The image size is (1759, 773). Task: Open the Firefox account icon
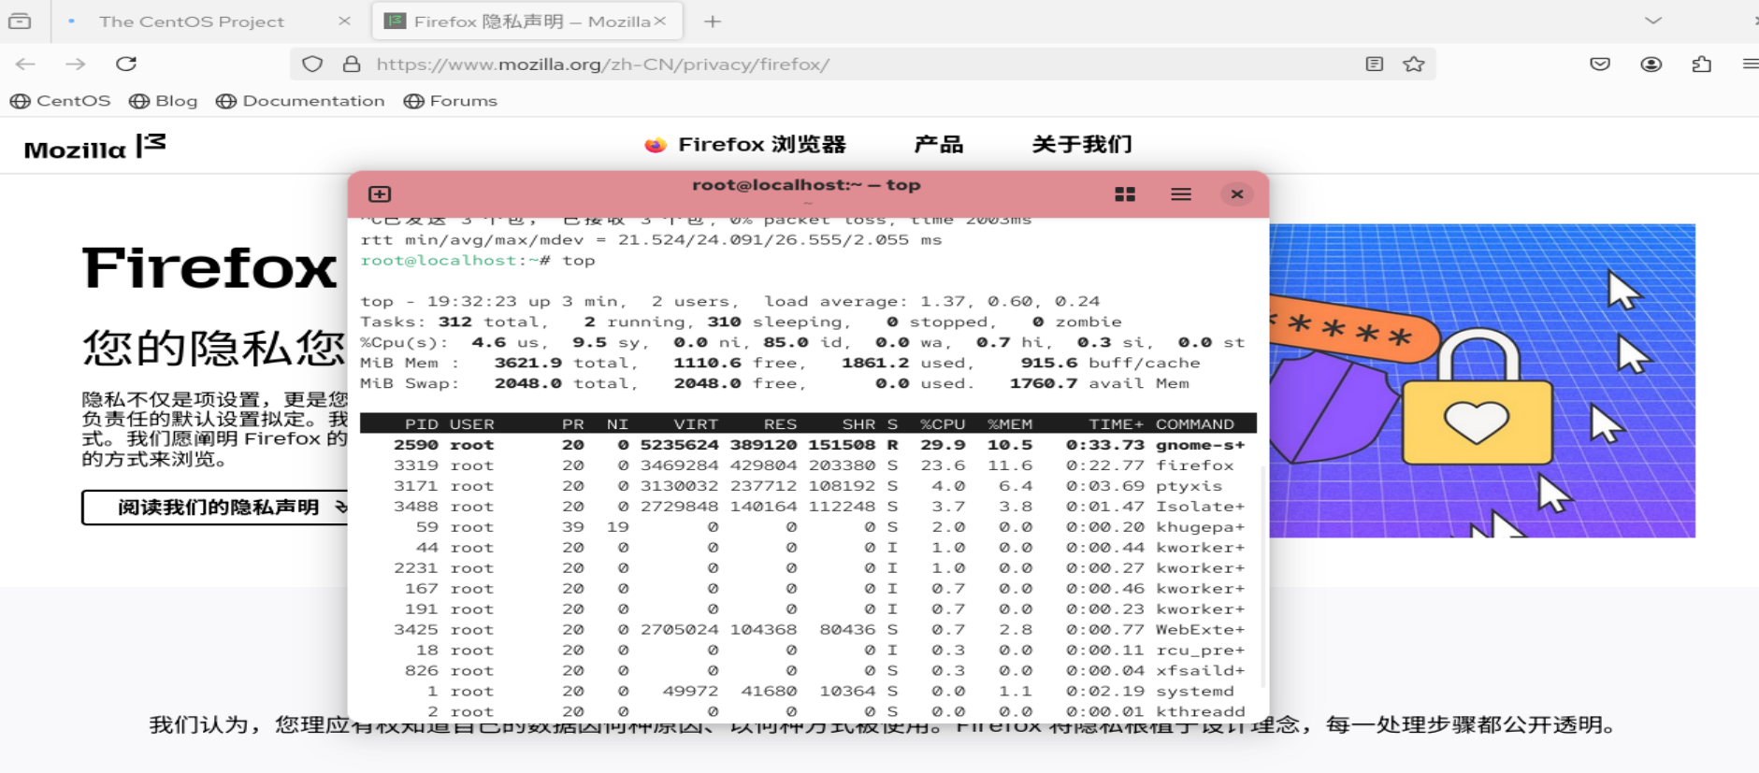[1651, 64]
